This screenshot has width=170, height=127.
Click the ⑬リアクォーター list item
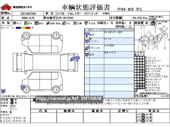(x=153, y=90)
